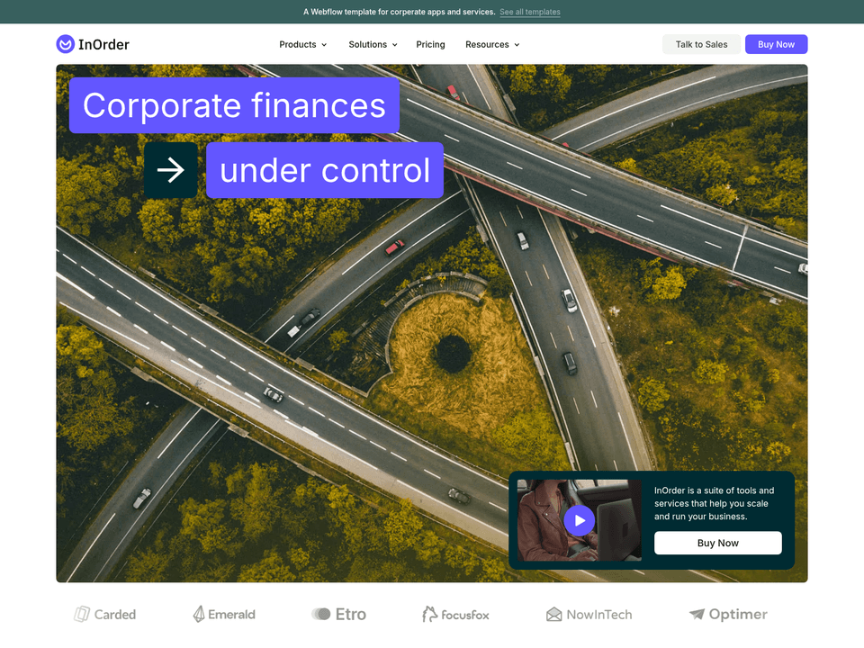This screenshot has width=864, height=648.
Task: Click the Focusfox brand logo
Action: coord(455,615)
